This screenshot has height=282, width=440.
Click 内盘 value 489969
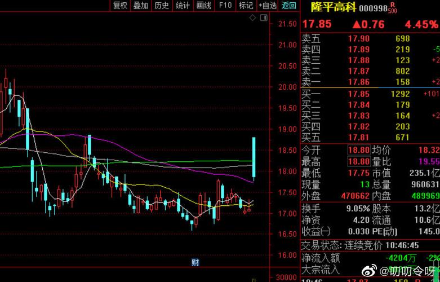(x=425, y=196)
